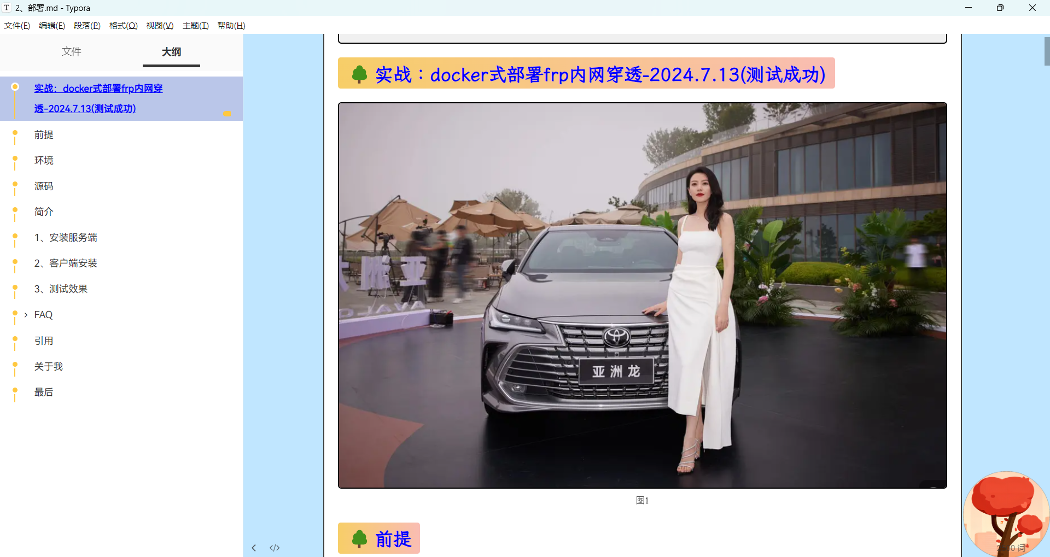Jump to 简介 in the outline
This screenshot has width=1050, height=557.
(44, 212)
